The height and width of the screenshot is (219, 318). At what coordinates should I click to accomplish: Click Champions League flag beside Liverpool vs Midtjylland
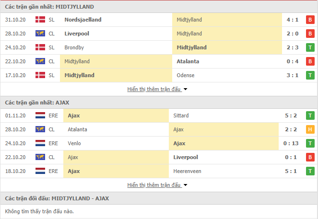(x=40, y=34)
